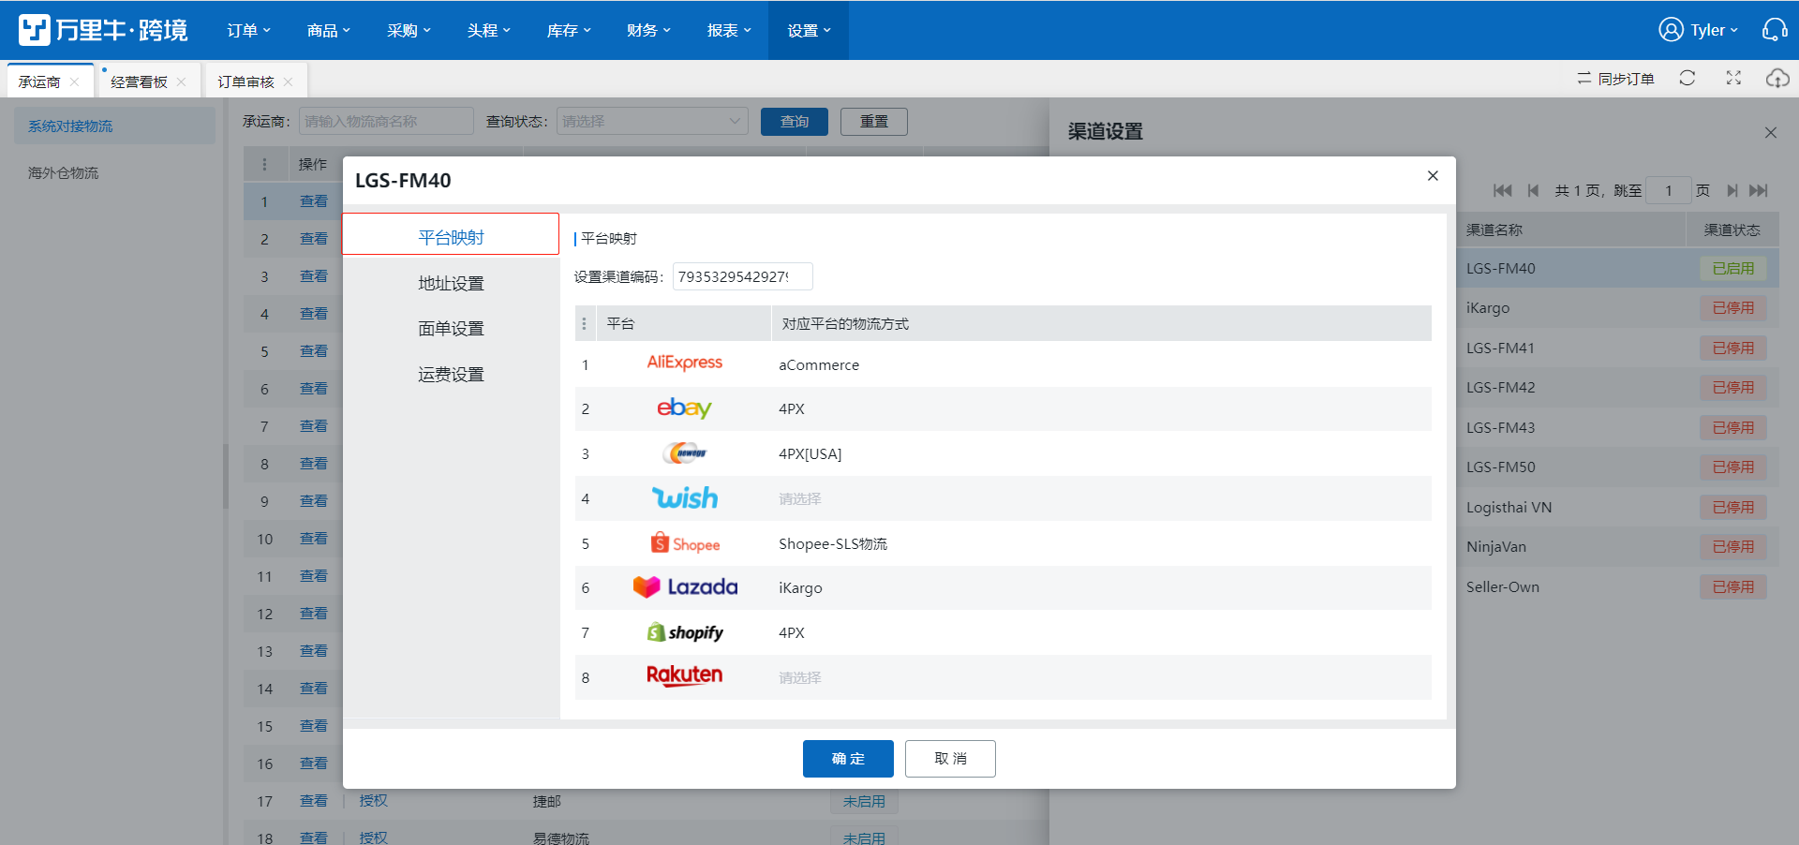Image resolution: width=1799 pixels, height=845 pixels.
Task: Go to previous page icon
Action: click(x=1533, y=191)
